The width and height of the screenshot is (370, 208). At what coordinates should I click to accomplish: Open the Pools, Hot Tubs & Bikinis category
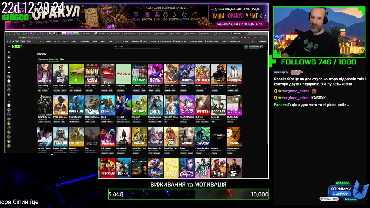(x=171, y=105)
